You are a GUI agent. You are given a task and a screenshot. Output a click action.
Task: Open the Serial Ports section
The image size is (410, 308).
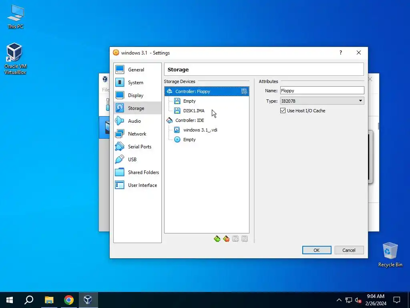137,147
